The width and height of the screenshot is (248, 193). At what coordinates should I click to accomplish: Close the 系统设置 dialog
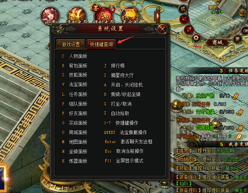163,29
